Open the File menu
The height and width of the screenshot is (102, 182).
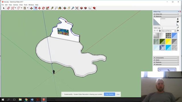[3, 5]
